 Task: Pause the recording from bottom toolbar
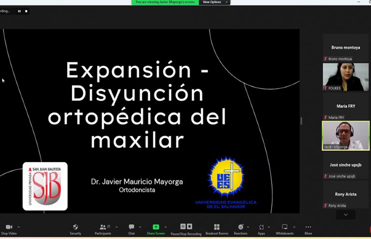point(183,226)
